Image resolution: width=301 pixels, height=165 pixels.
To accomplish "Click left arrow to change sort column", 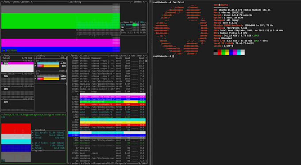I will (x=129, y=56).
